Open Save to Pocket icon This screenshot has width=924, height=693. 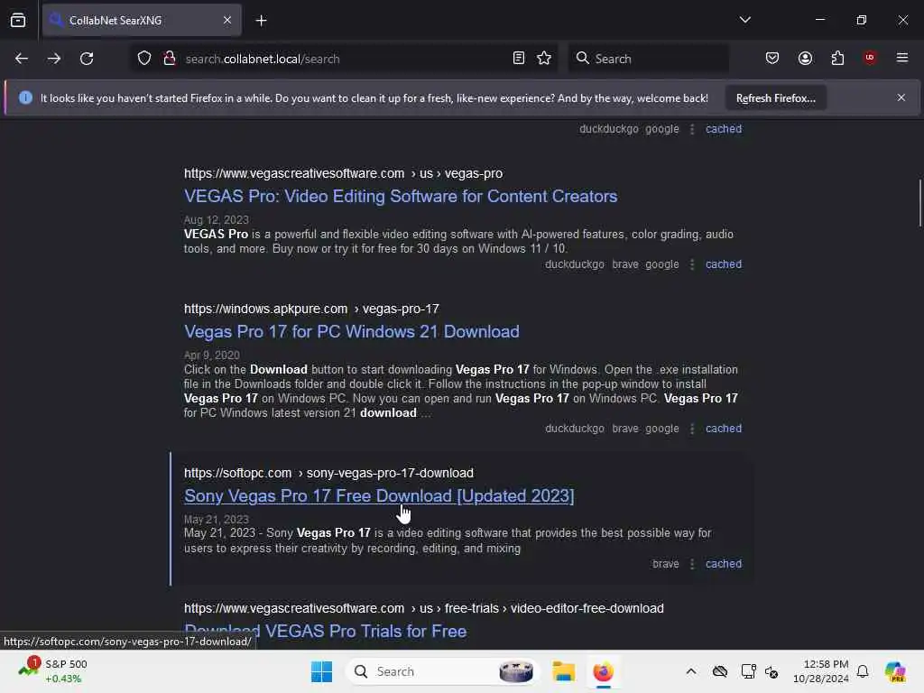772,58
